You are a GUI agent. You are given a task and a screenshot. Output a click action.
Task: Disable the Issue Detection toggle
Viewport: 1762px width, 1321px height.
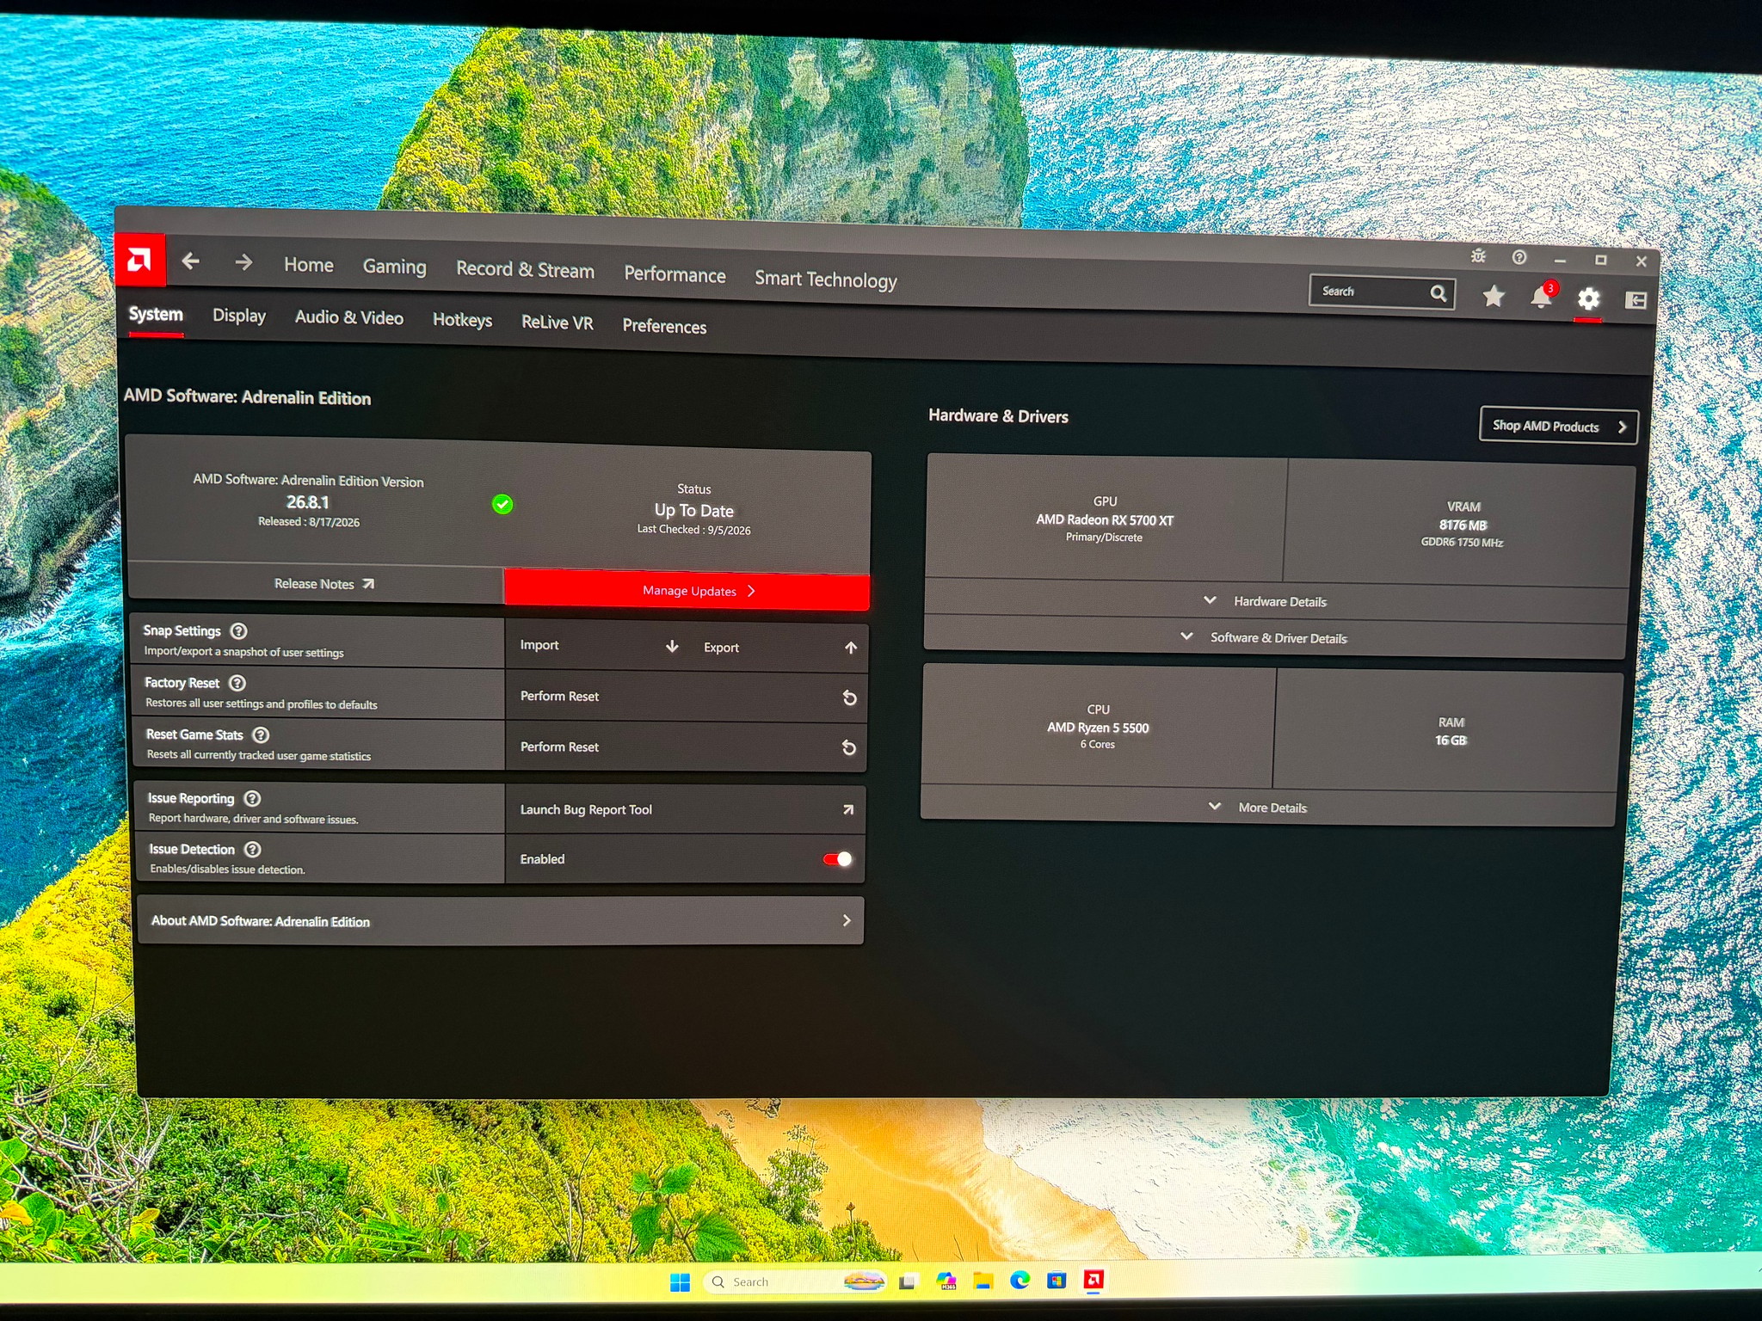click(838, 859)
